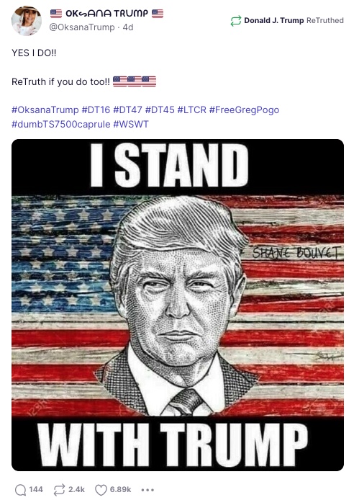Image resolution: width=359 pixels, height=500 pixels.
Task: Open the #DT45 hashtag
Action: point(160,110)
